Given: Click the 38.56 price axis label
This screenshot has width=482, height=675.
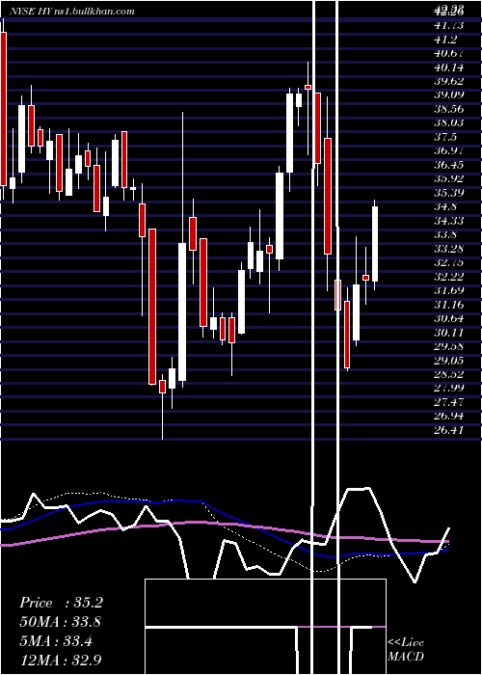Looking at the screenshot, I should coord(449,109).
